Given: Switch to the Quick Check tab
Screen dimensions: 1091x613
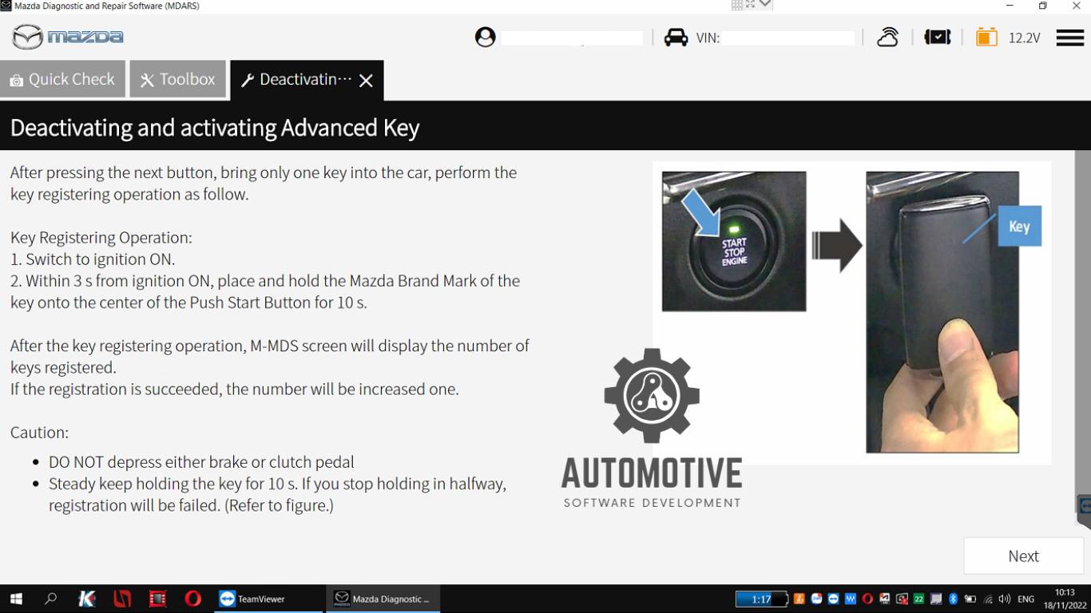Looking at the screenshot, I should pyautogui.click(x=62, y=79).
